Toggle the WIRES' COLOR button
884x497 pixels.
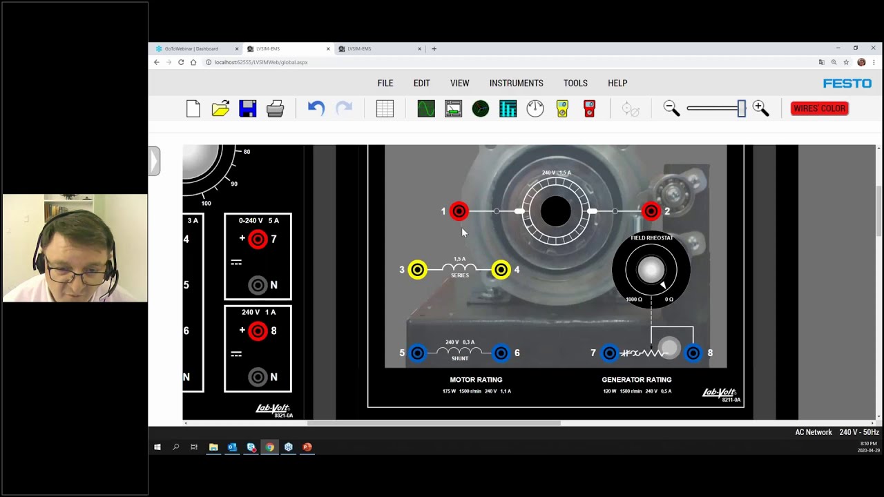(819, 108)
